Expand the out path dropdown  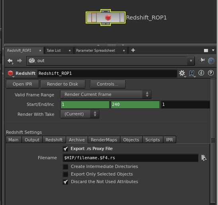click(x=191, y=61)
